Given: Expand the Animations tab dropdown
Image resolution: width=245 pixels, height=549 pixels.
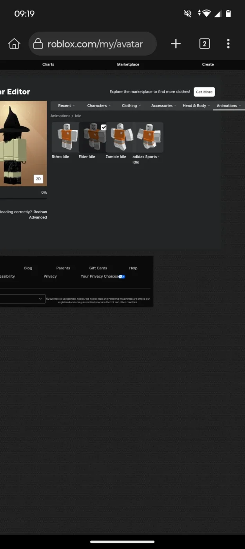Looking at the screenshot, I should coord(229,105).
